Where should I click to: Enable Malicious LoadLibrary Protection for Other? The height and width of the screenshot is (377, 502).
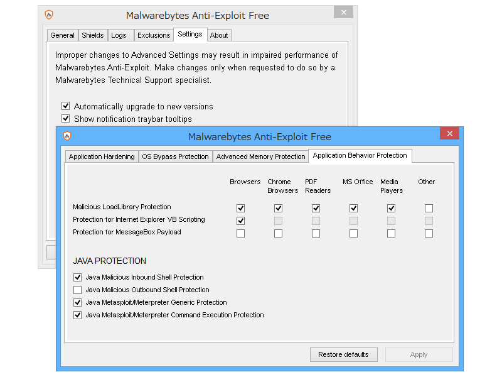tap(429, 209)
